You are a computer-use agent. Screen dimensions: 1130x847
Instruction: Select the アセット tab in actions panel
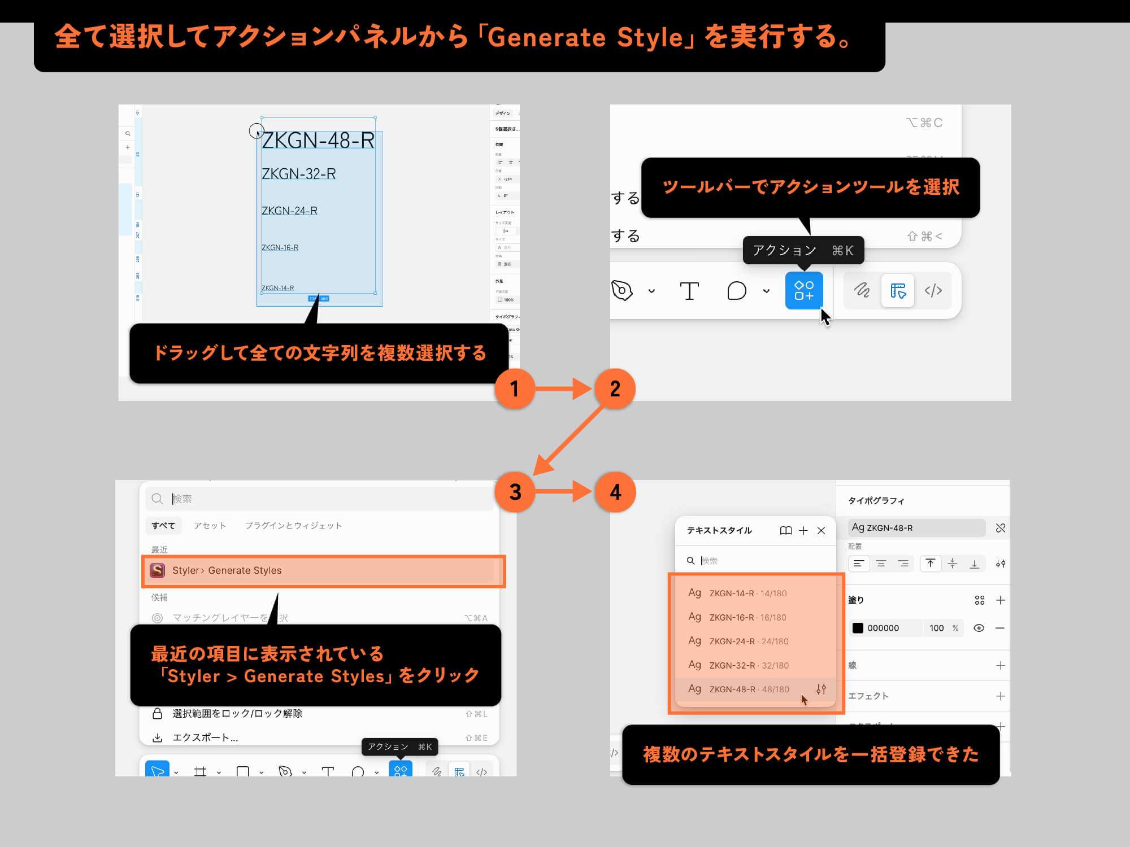click(210, 526)
